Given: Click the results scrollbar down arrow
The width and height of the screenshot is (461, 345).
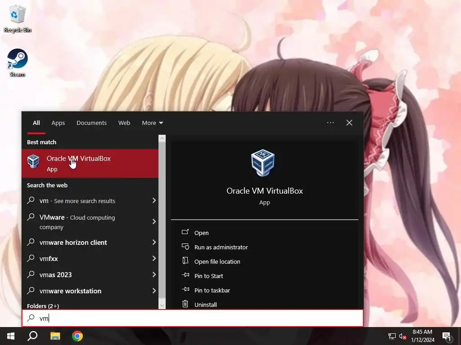Looking at the screenshot, I should coord(162,305).
